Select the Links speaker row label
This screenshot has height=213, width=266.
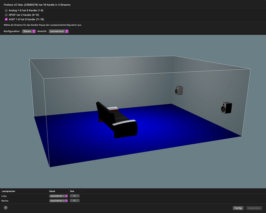4,196
